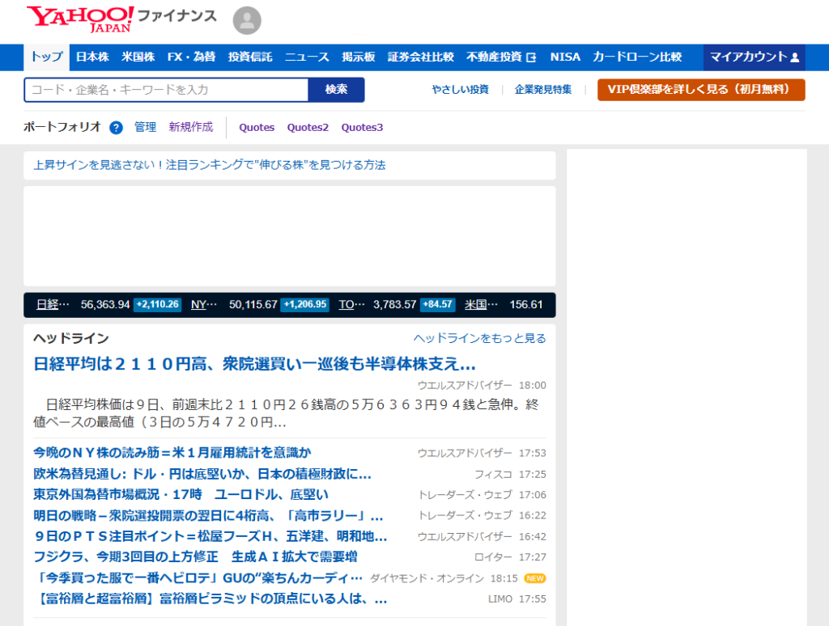829x626 pixels.
Task: Click the Yahoo! JAPAN logo
Action: pos(80,19)
